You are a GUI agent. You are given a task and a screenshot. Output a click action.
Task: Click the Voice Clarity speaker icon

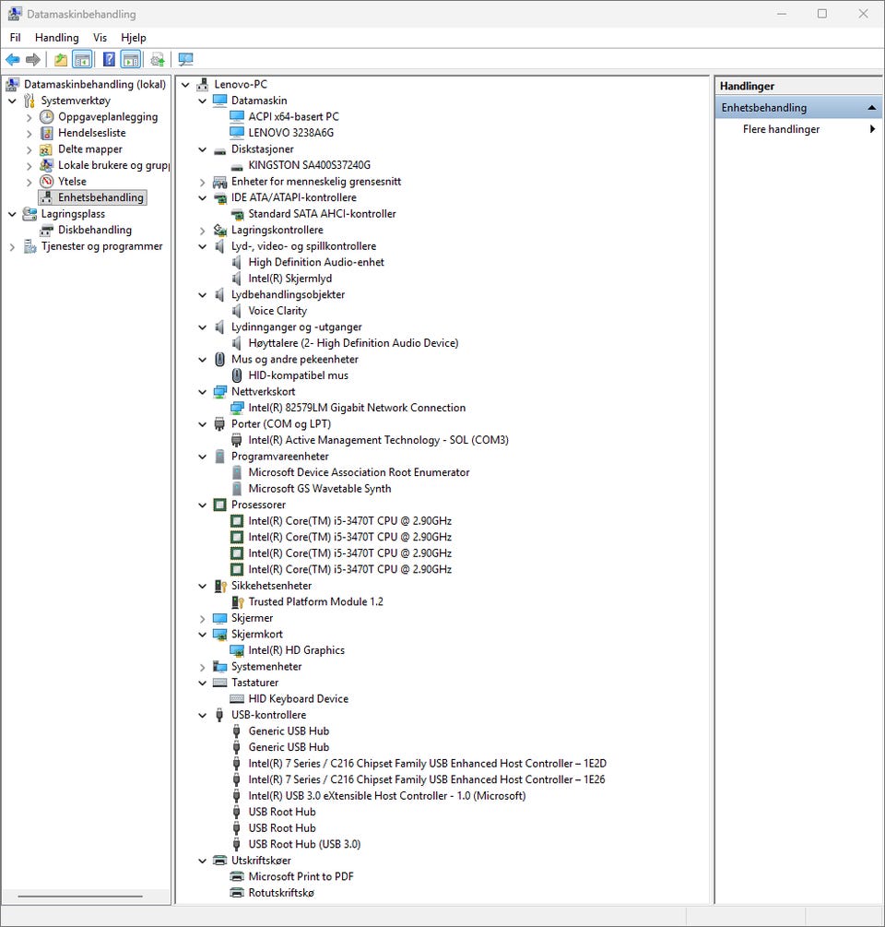[x=236, y=311]
